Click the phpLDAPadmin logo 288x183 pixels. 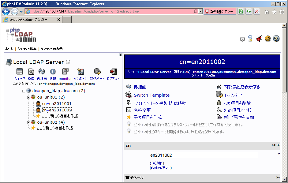click(21, 35)
